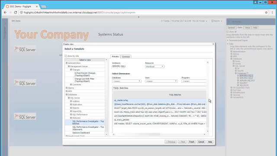Viewport: 277px width, 156px height.
Task: Expand the Replication tree node
Action: point(71,104)
